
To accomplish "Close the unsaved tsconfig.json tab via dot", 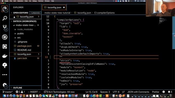I will pyautogui.click(x=64, y=7).
